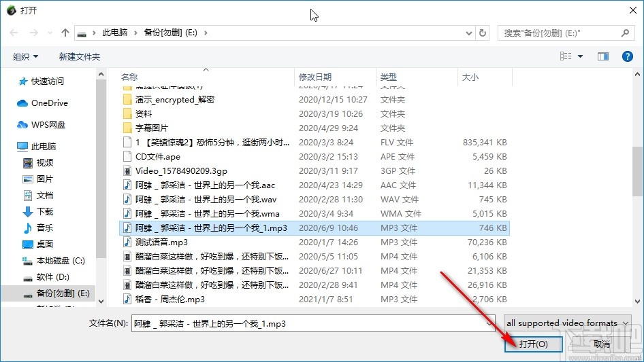Select the 21,353 KB 醋溜白菜 MP4 file
The image size is (644, 362).
point(212,270)
